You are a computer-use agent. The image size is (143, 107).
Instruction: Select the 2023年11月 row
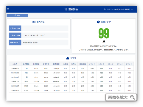coord(71,77)
